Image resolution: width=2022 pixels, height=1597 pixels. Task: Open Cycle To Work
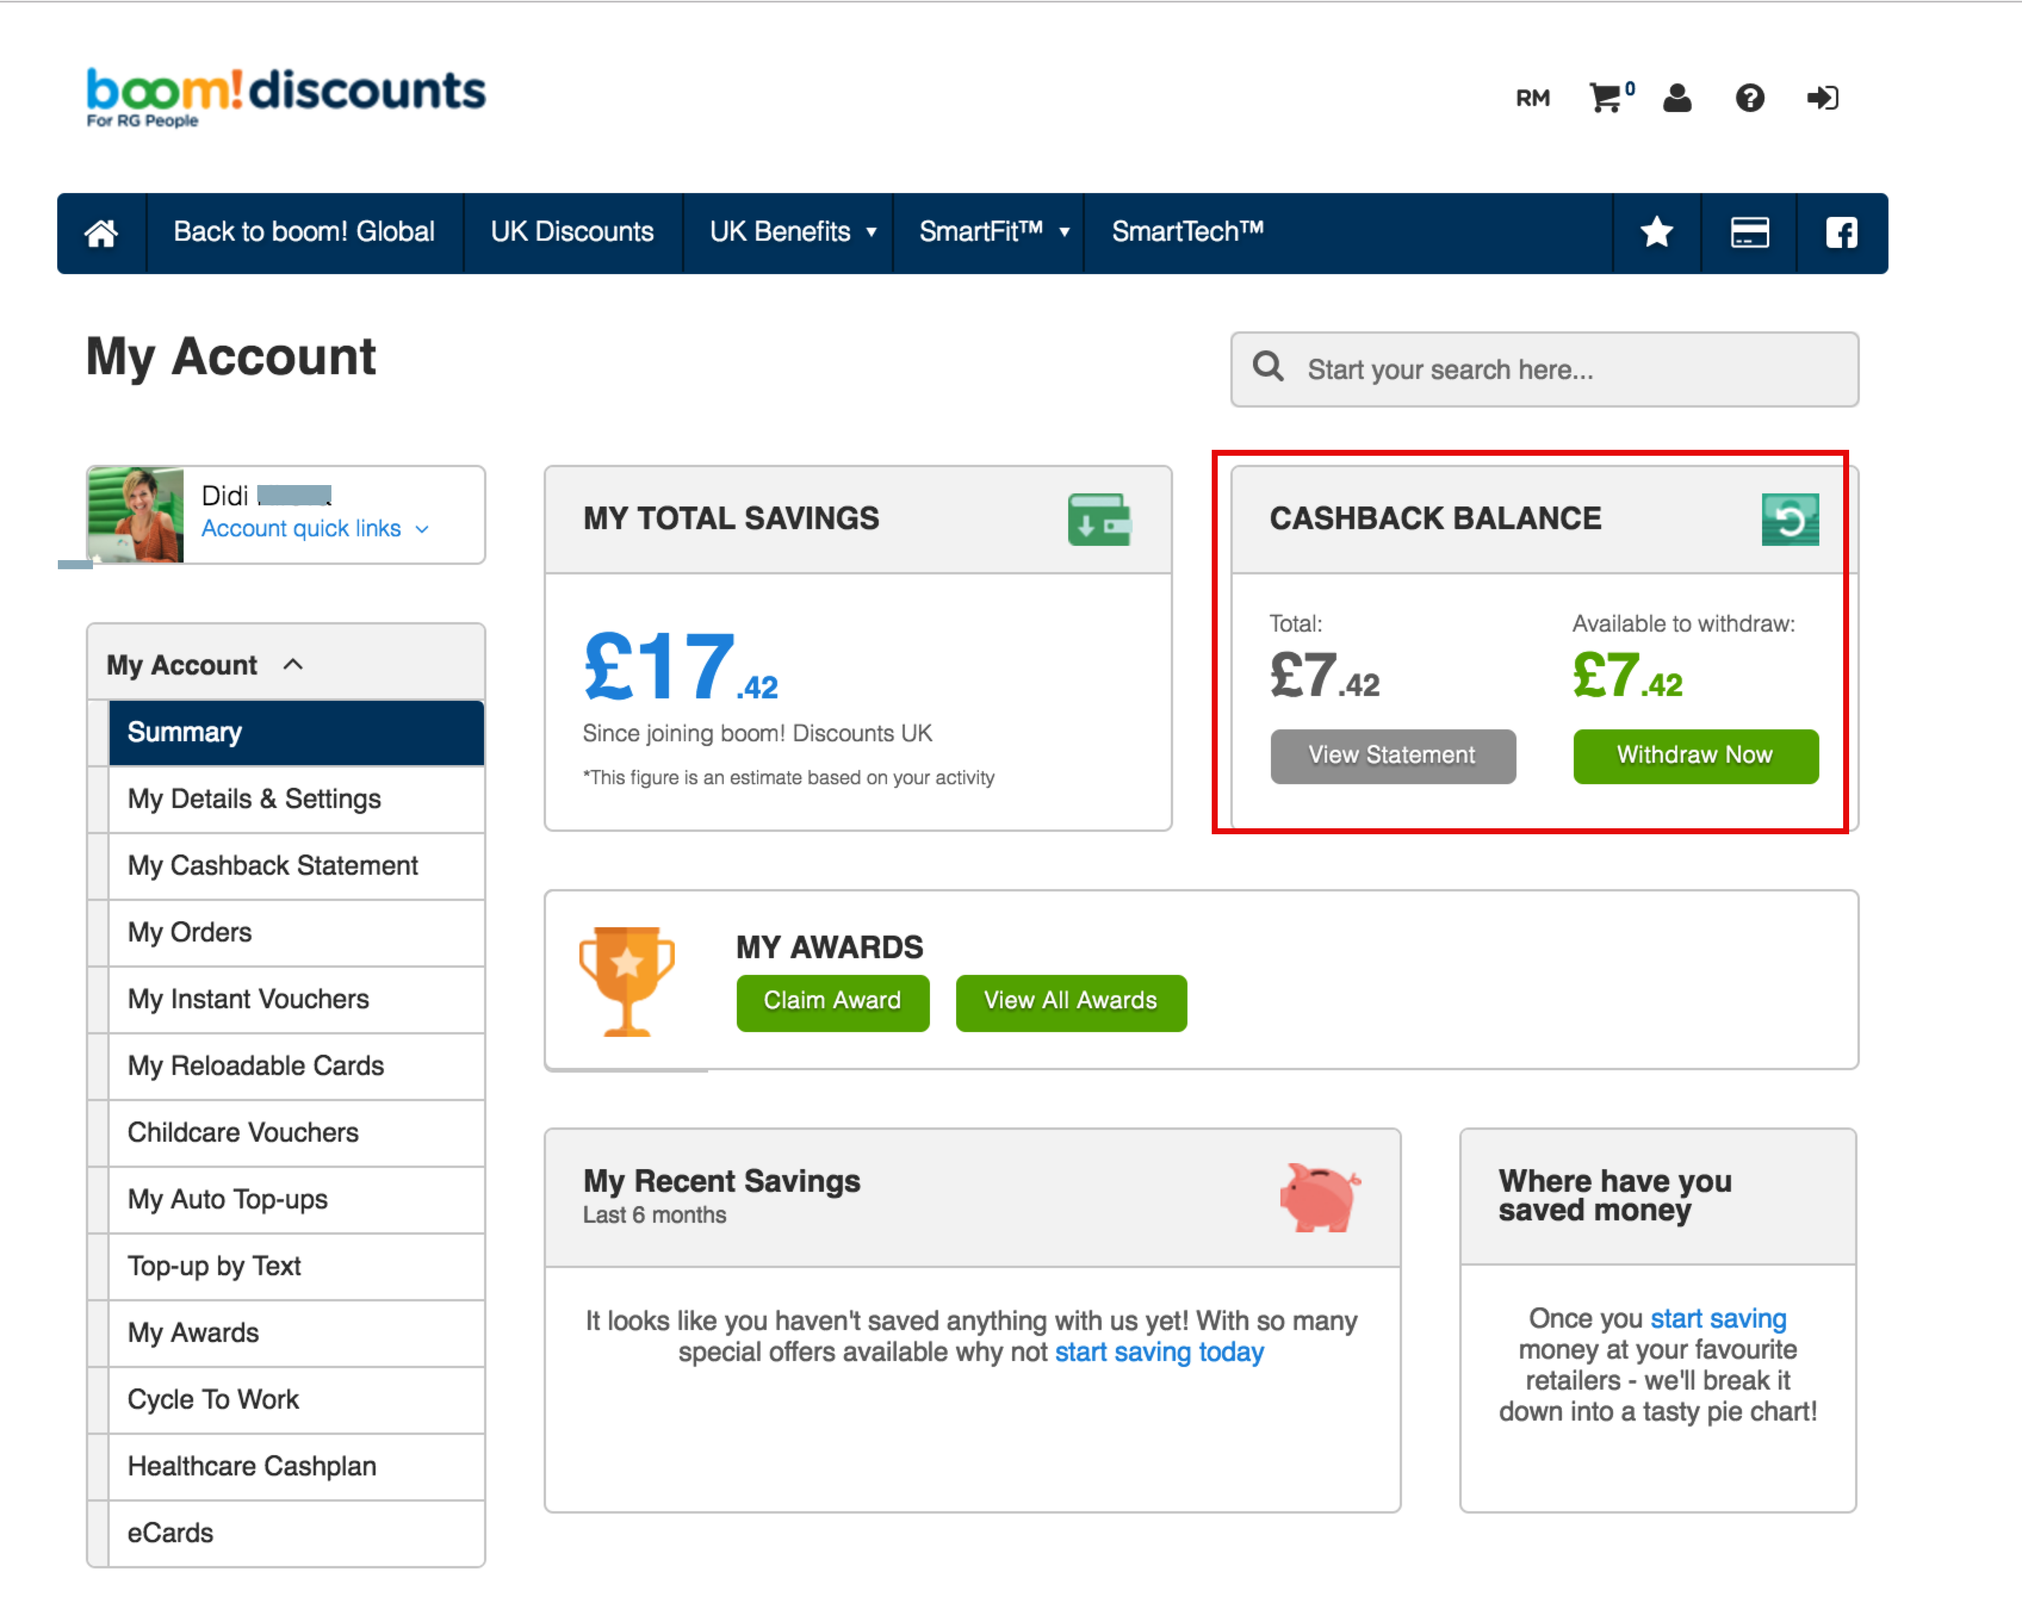click(x=296, y=1400)
